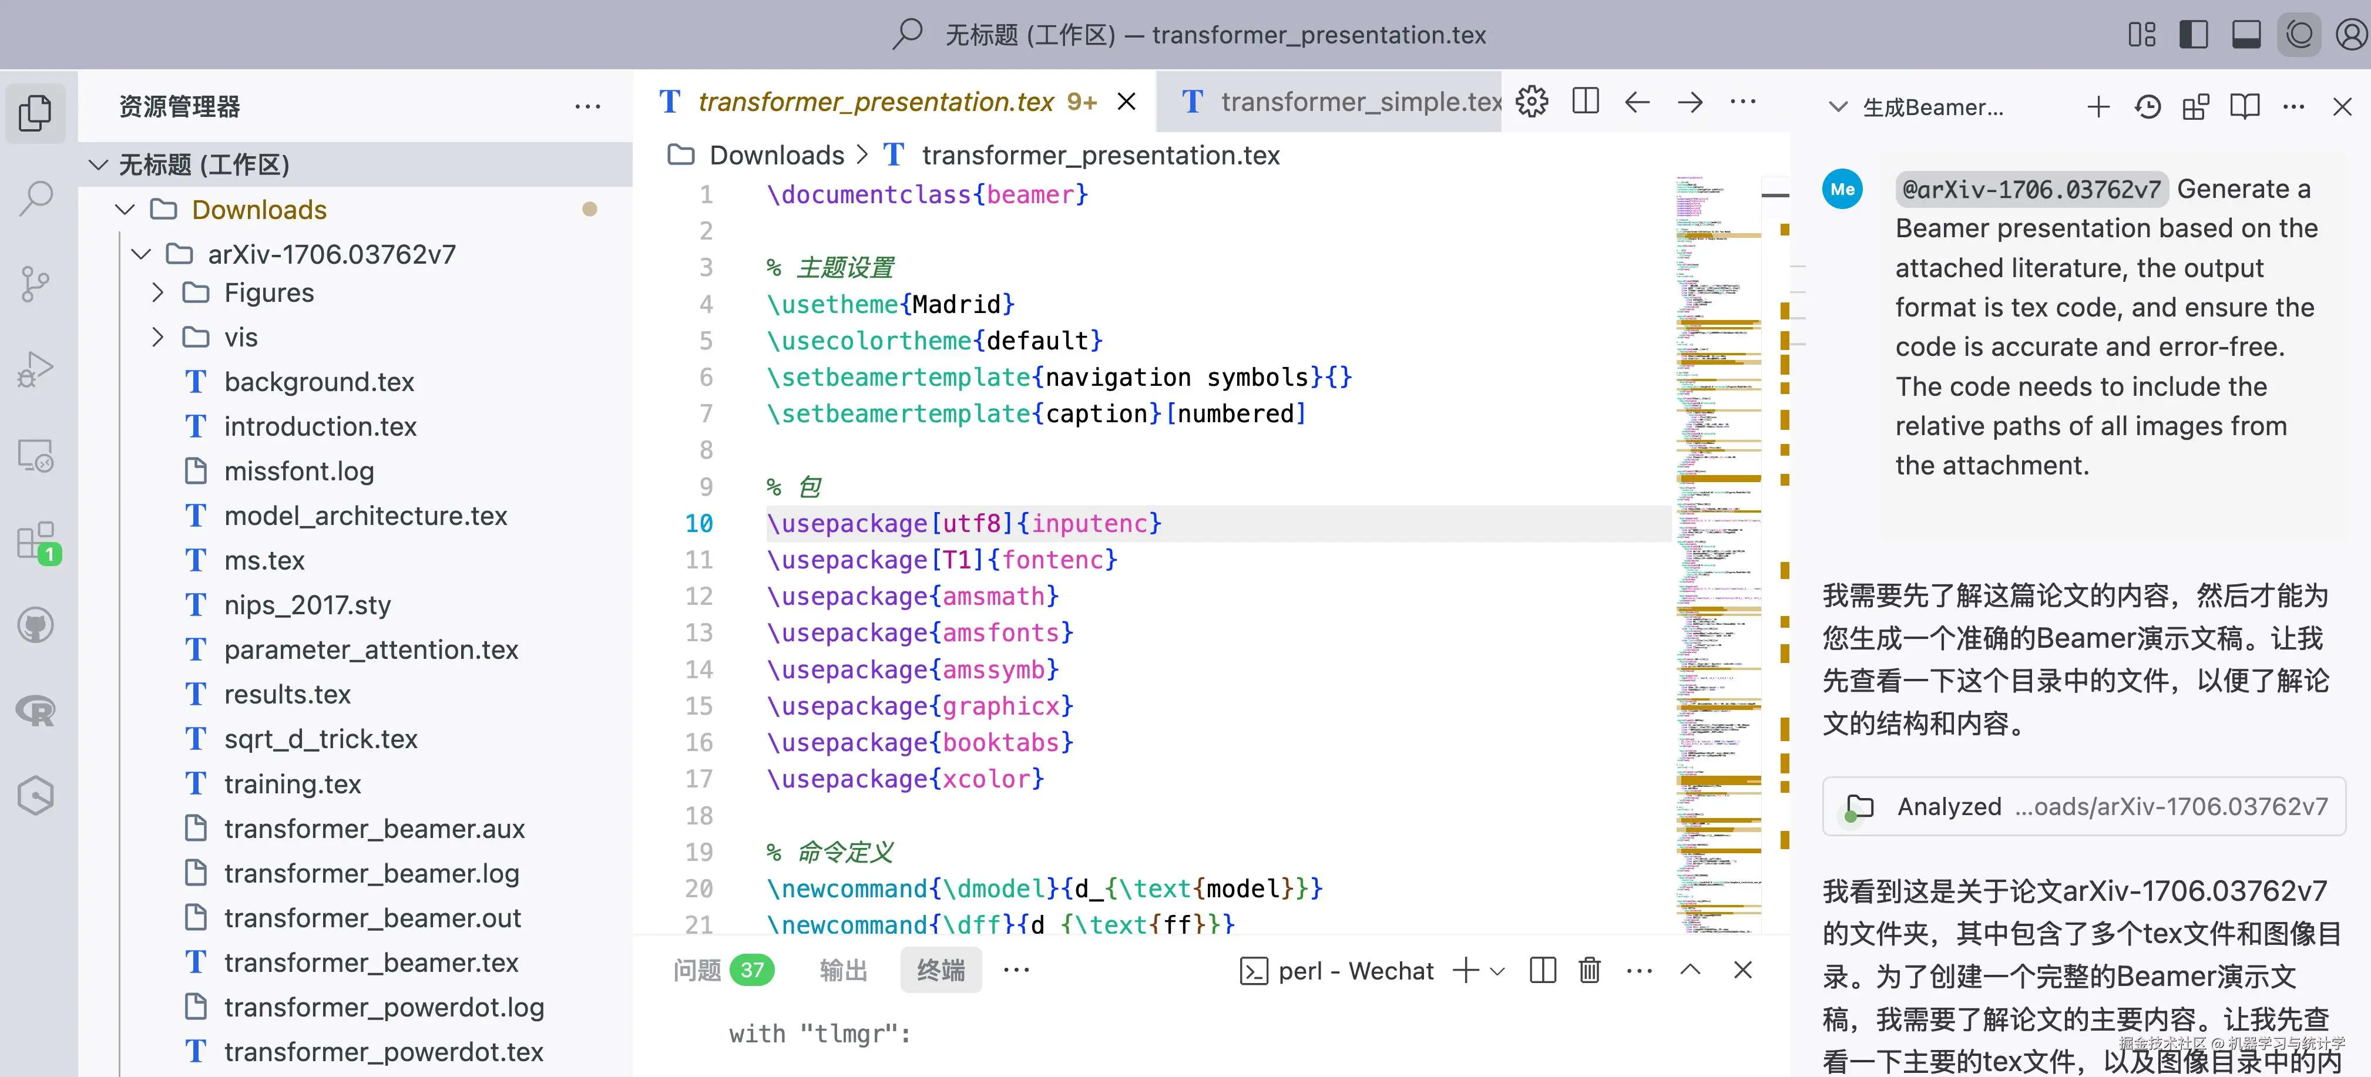Open the Source Control view

[x=36, y=283]
